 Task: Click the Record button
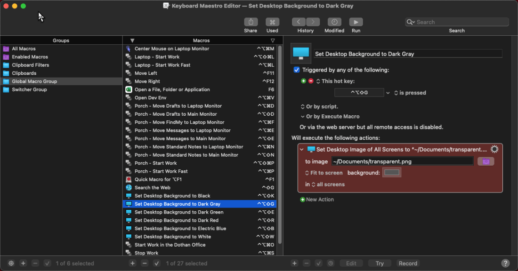(408, 263)
